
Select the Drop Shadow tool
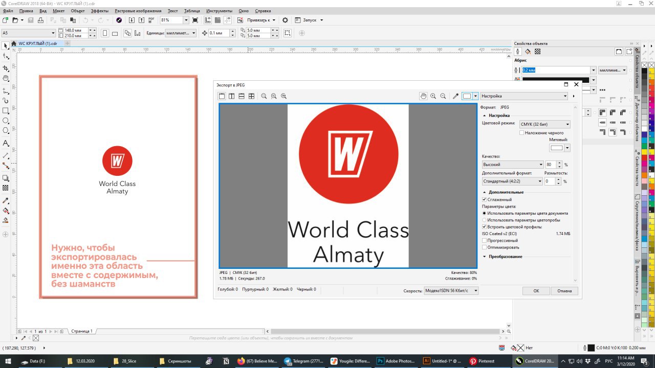tap(6, 178)
